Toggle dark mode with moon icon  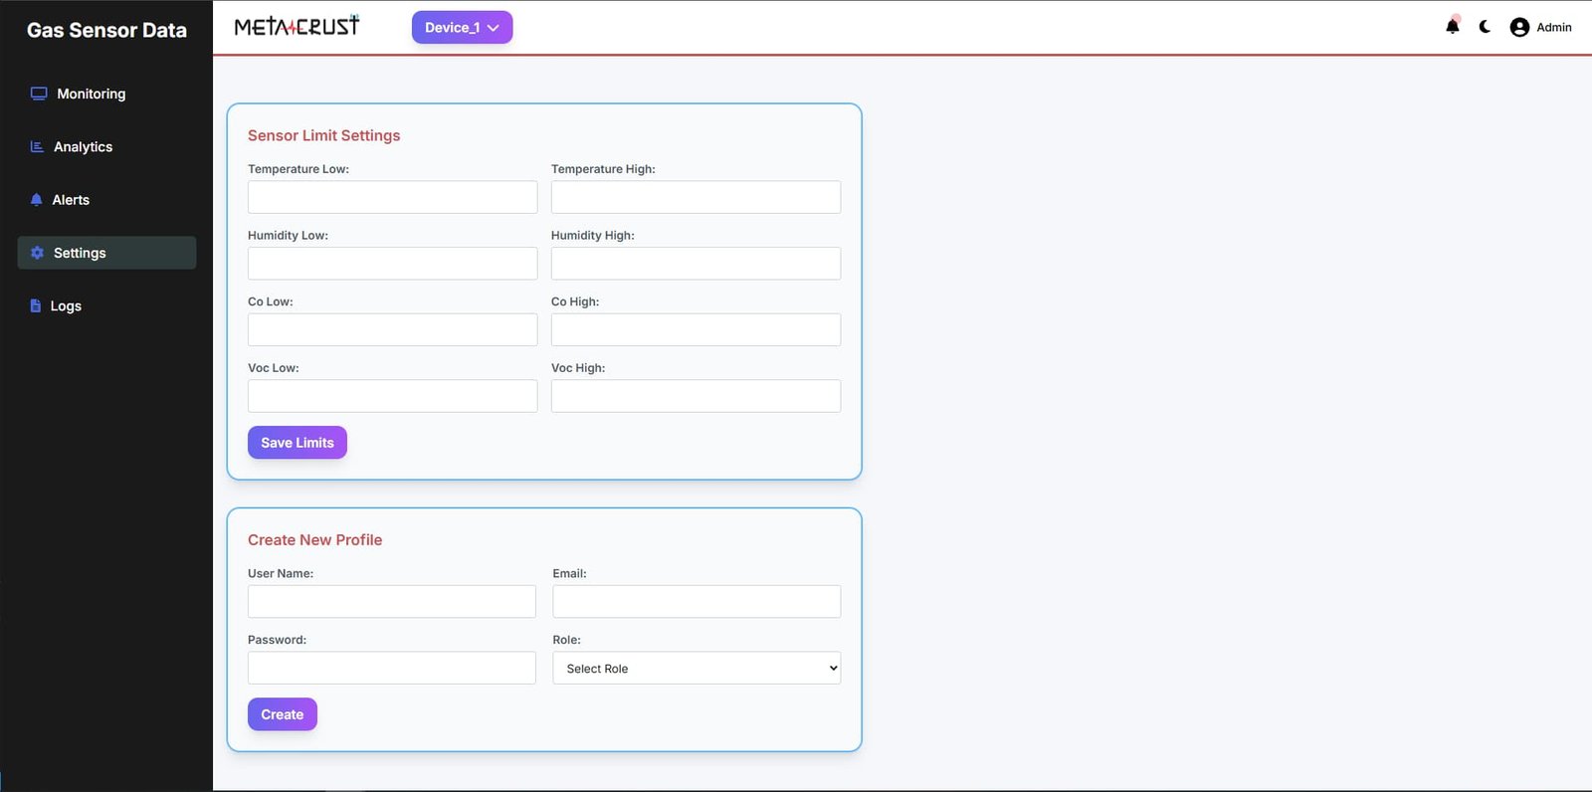(x=1485, y=27)
